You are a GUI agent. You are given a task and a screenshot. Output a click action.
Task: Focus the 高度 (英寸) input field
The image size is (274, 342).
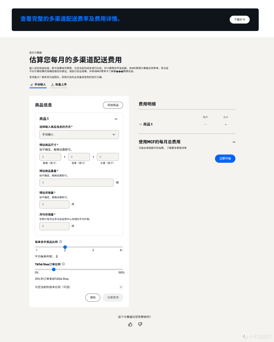[50, 157]
